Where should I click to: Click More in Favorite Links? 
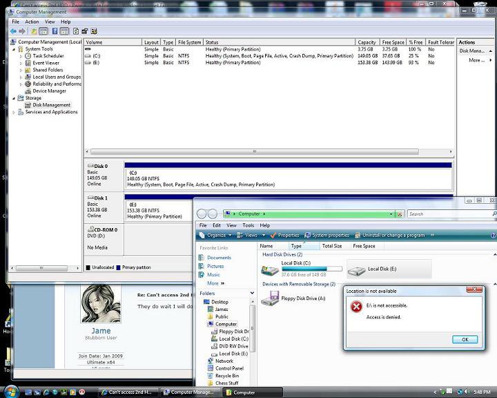click(x=215, y=283)
